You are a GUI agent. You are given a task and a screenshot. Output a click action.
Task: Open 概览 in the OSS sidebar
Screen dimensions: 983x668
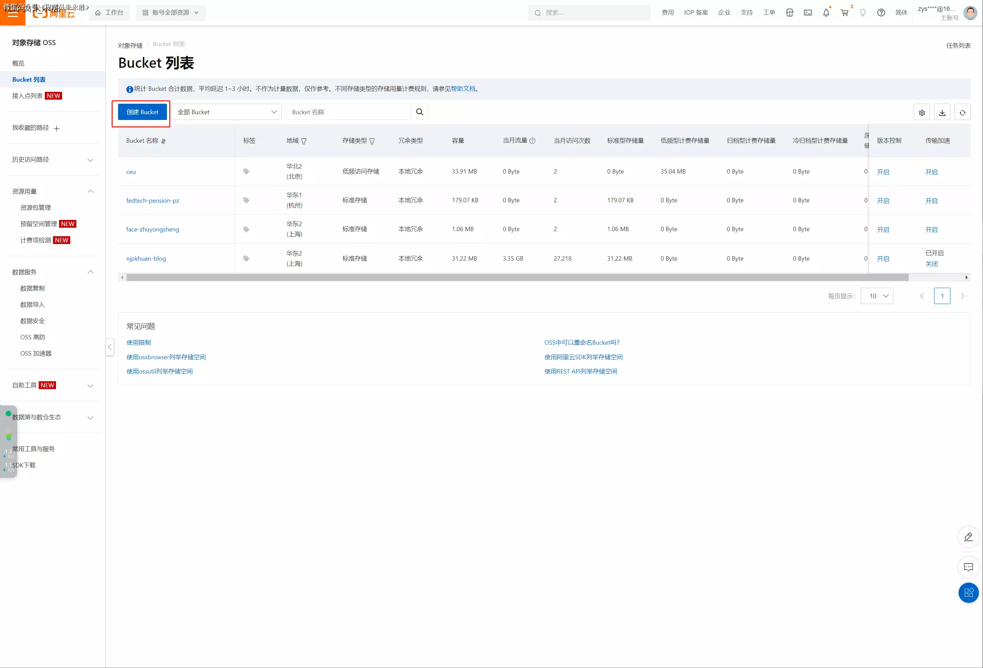18,63
